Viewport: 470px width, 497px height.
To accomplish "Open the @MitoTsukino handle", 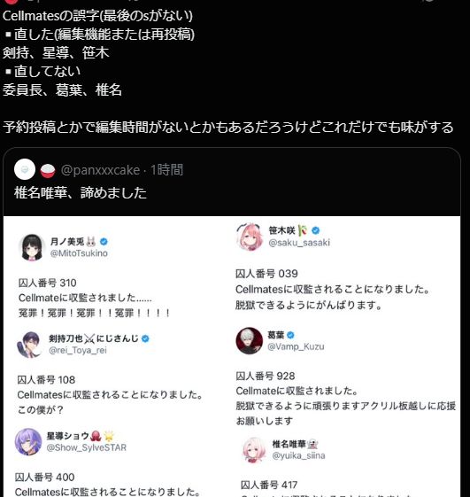I will pyautogui.click(x=79, y=253).
